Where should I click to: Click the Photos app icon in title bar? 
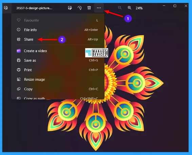pos(6,8)
